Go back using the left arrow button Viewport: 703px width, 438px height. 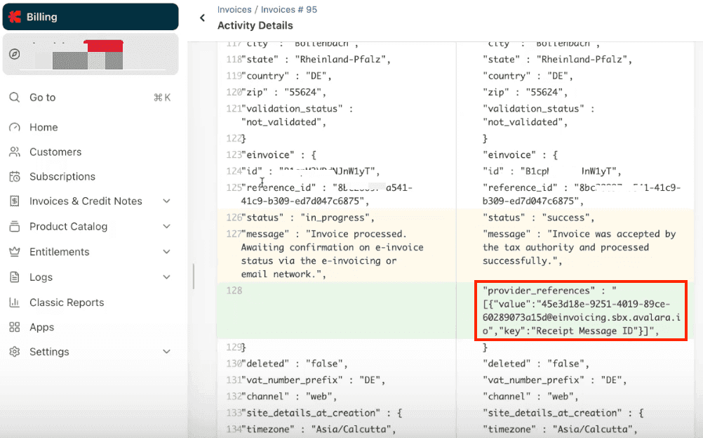click(x=202, y=18)
